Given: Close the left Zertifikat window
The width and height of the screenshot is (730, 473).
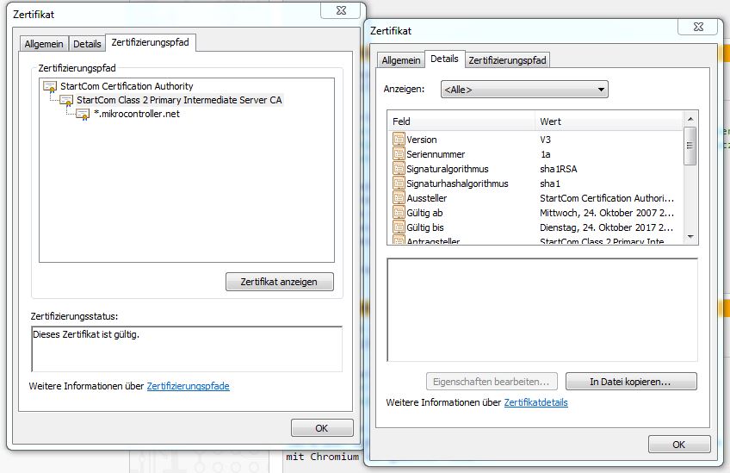Looking at the screenshot, I should (x=341, y=10).
